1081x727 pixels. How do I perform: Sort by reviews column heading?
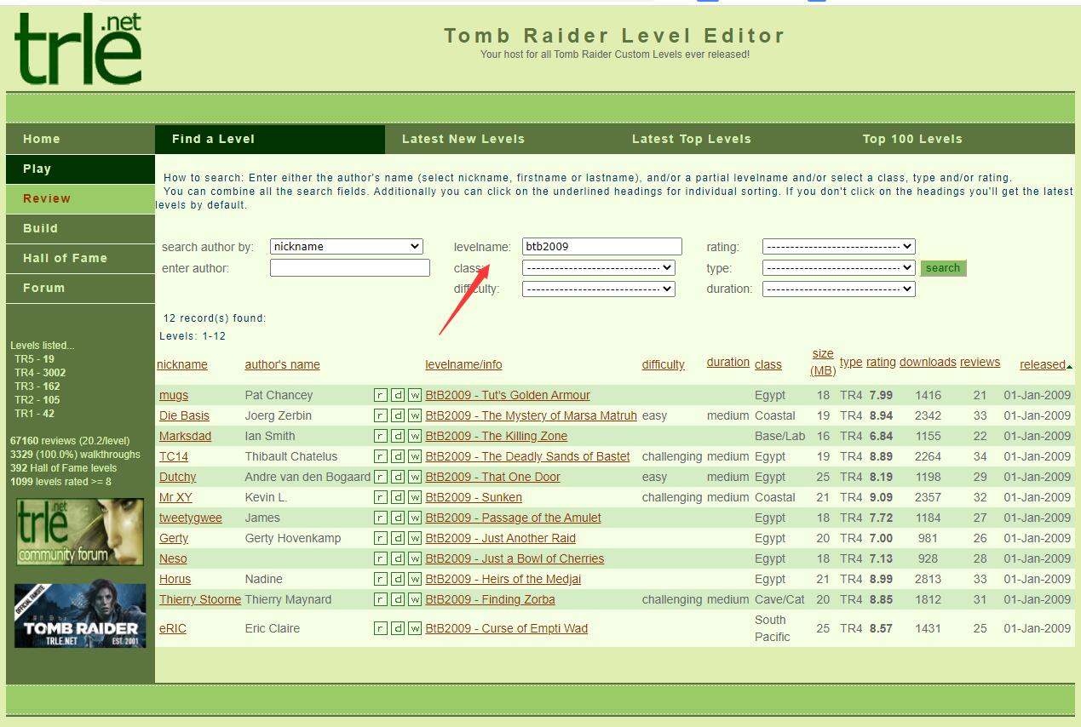tap(980, 362)
